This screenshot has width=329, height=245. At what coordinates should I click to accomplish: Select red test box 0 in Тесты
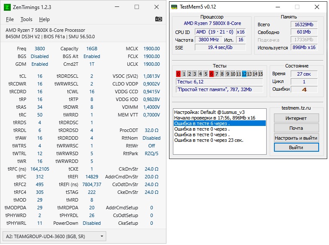click(x=178, y=74)
